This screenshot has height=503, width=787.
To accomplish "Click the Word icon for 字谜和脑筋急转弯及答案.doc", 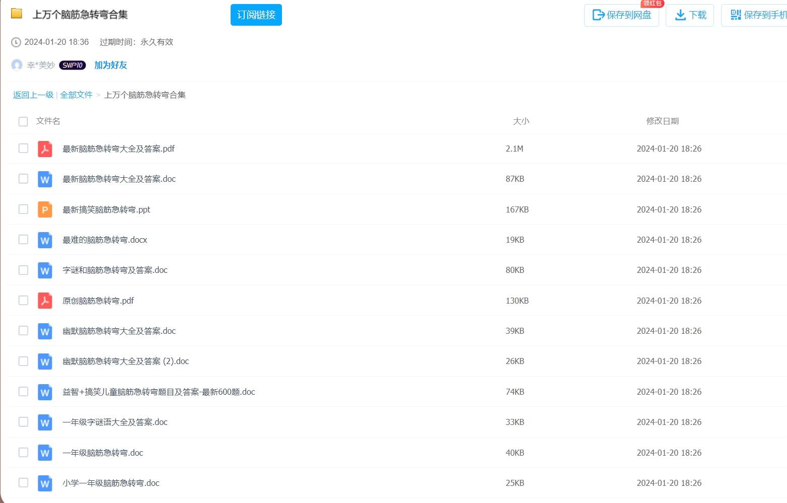I will click(x=45, y=270).
